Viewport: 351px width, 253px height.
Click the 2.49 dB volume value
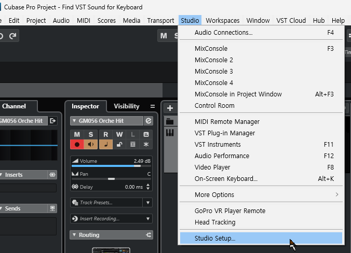142,161
